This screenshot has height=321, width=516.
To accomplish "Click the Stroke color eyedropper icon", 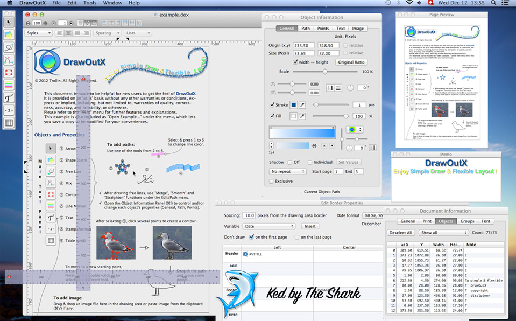I will point(302,105).
